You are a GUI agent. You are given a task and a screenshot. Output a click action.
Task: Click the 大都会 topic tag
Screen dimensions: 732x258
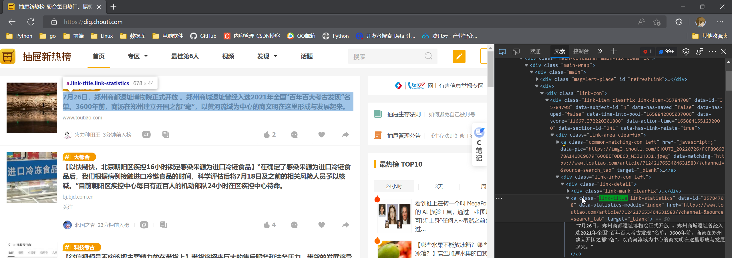tap(79, 157)
